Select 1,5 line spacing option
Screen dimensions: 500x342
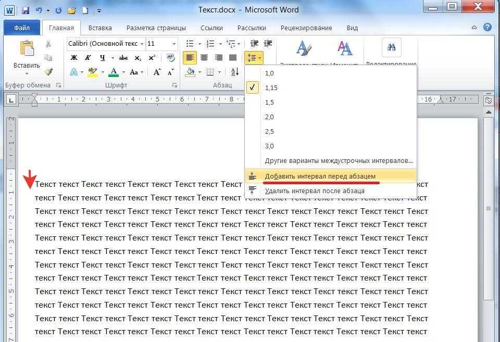point(269,103)
